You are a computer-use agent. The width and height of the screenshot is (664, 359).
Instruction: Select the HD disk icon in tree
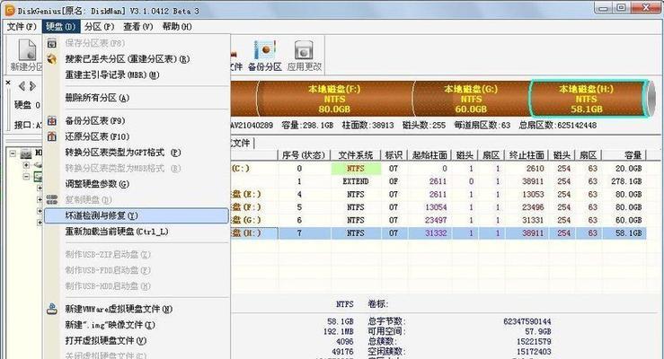tap(26, 153)
